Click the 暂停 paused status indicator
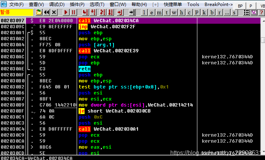This screenshot has height=160, width=265. [x=17, y=12]
